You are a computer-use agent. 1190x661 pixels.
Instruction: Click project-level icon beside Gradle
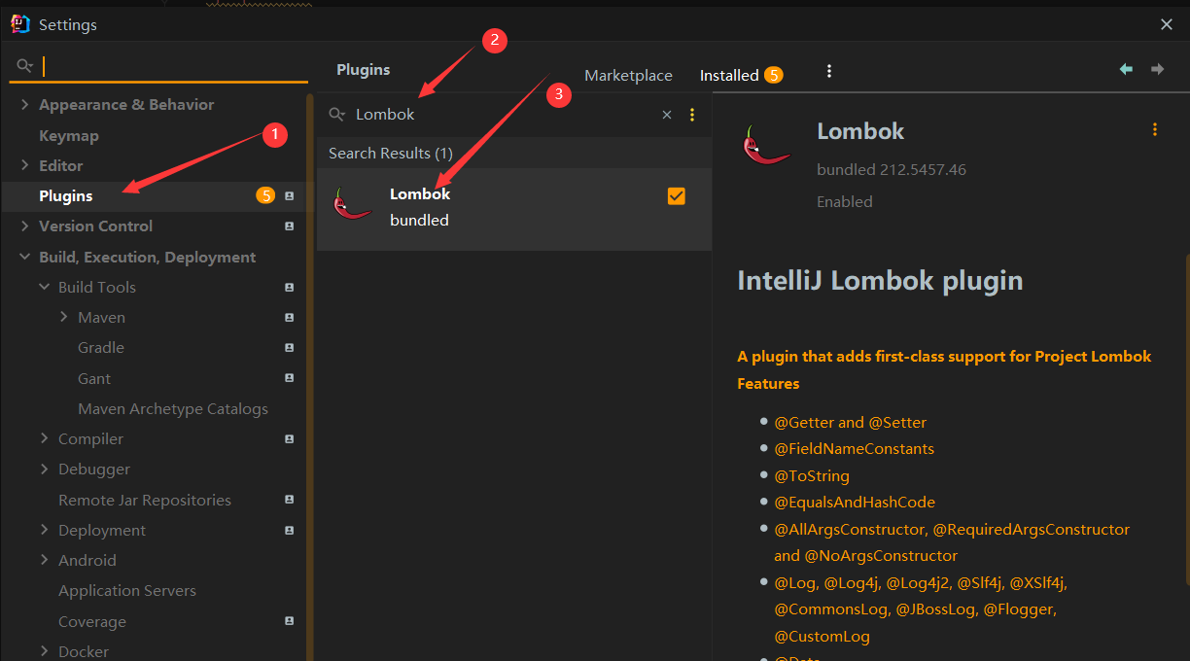289,348
